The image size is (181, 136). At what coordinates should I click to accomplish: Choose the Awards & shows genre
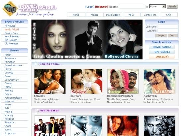(x=13, y=65)
